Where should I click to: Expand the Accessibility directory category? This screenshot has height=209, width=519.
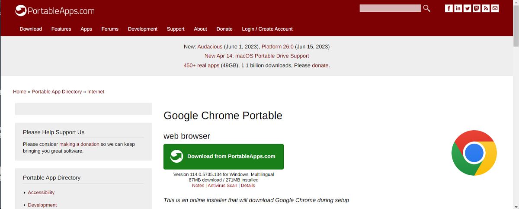pyautogui.click(x=41, y=193)
